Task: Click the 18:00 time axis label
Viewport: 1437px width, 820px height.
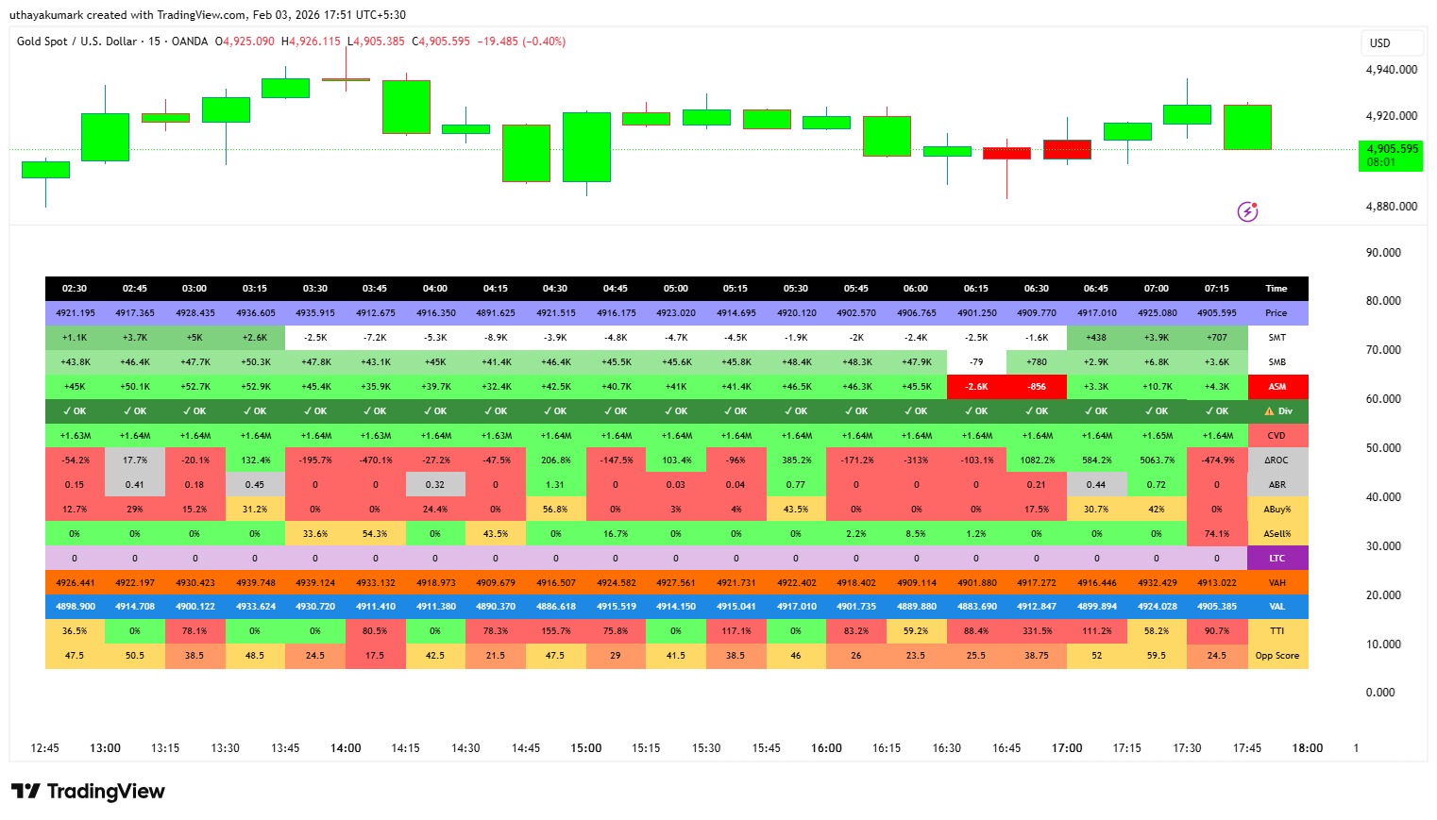Action: point(1307,748)
